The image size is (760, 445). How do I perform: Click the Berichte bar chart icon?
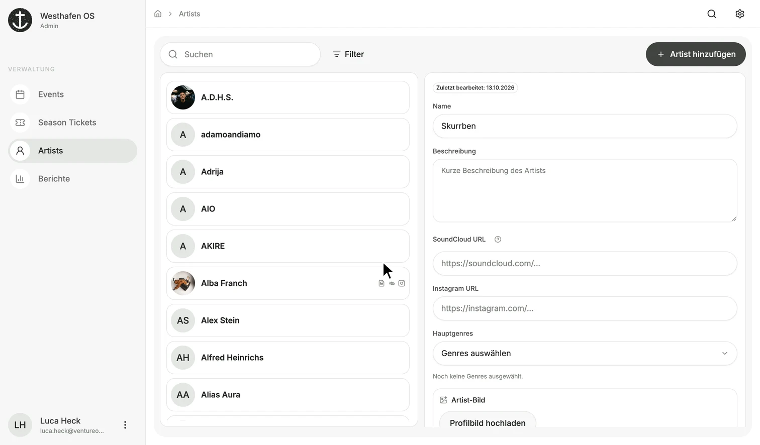(20, 179)
